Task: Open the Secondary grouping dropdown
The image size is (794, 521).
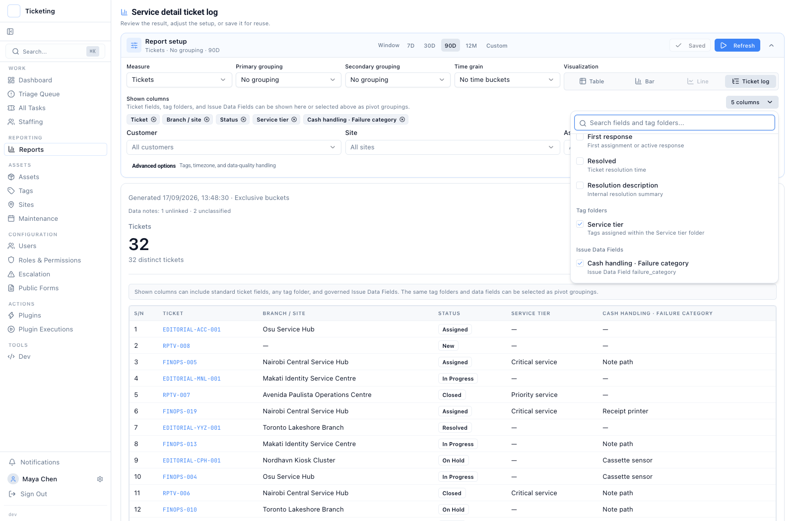Action: click(397, 80)
